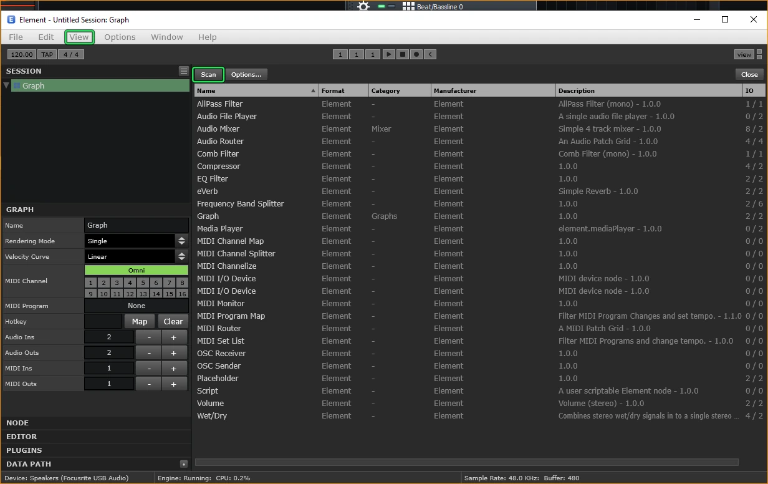
Task: Open the Session panel hamburger menu
Action: pyautogui.click(x=183, y=71)
